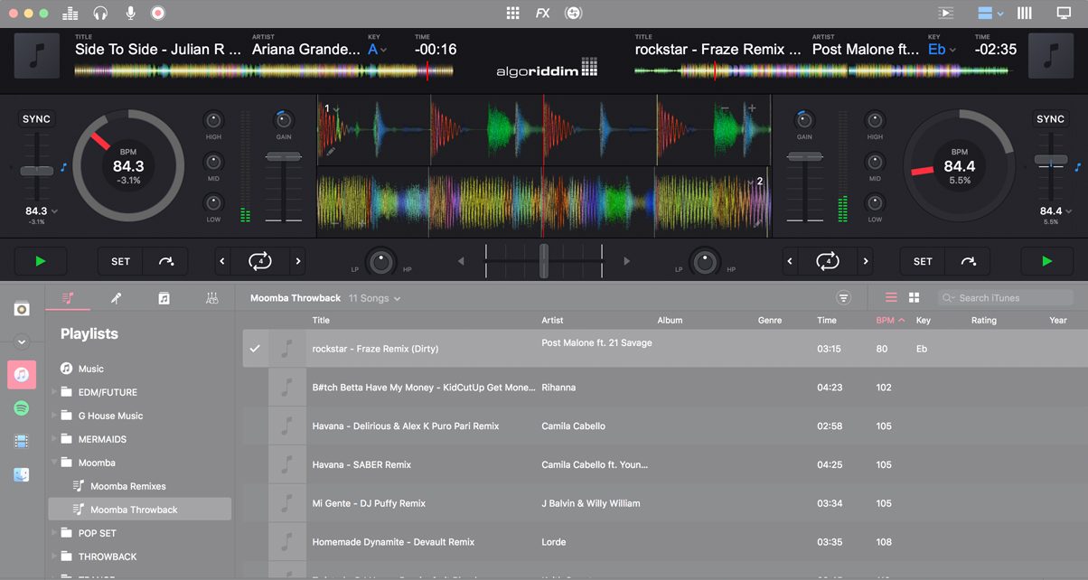Viewport: 1088px width, 580px height.
Task: Snap crossfader to right arrow
Action: pyautogui.click(x=627, y=261)
